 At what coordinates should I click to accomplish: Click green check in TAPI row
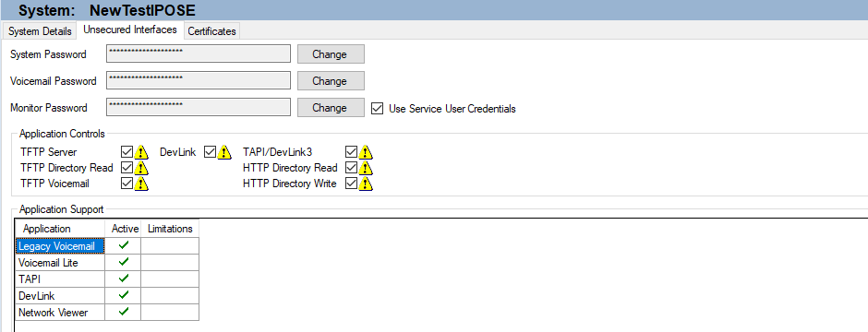coord(124,278)
